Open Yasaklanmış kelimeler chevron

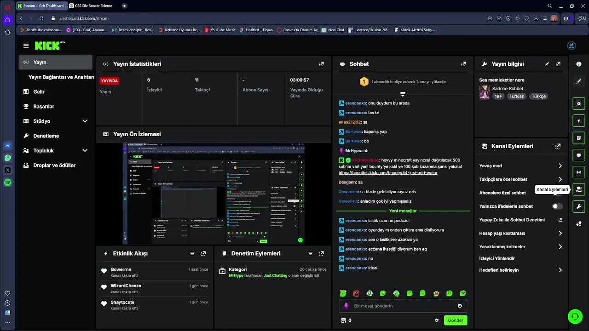tap(560, 247)
